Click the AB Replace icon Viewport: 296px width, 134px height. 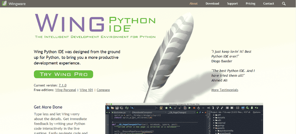tap(161, 108)
